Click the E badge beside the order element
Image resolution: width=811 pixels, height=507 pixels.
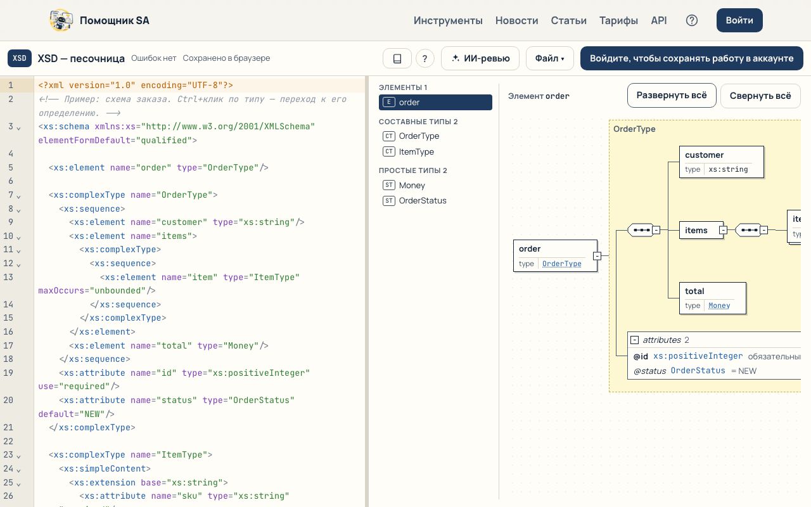[x=388, y=102]
